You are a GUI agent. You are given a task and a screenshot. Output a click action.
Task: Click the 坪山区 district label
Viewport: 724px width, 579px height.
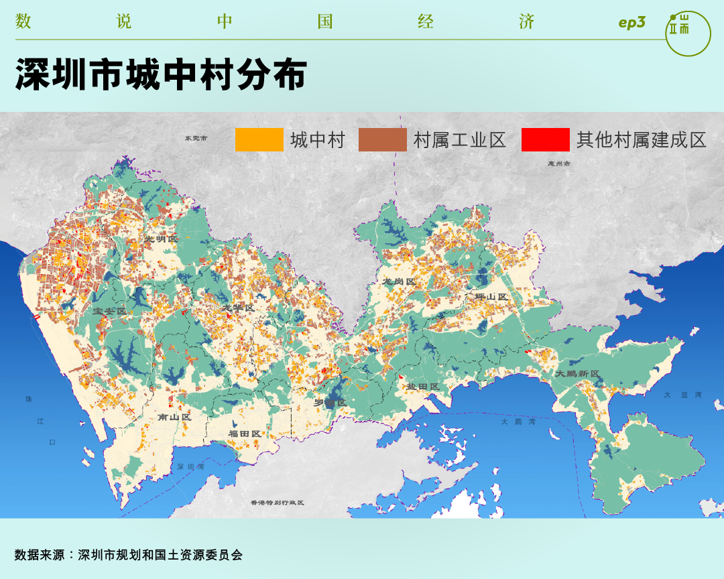[491, 296]
